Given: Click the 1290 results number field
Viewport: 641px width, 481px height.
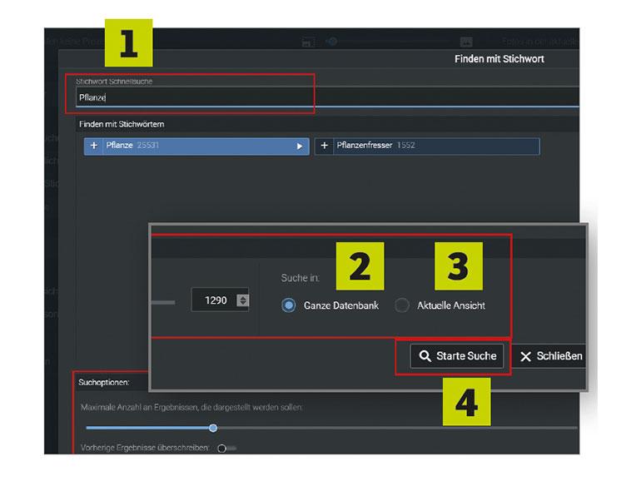Looking at the screenshot, I should (x=220, y=300).
